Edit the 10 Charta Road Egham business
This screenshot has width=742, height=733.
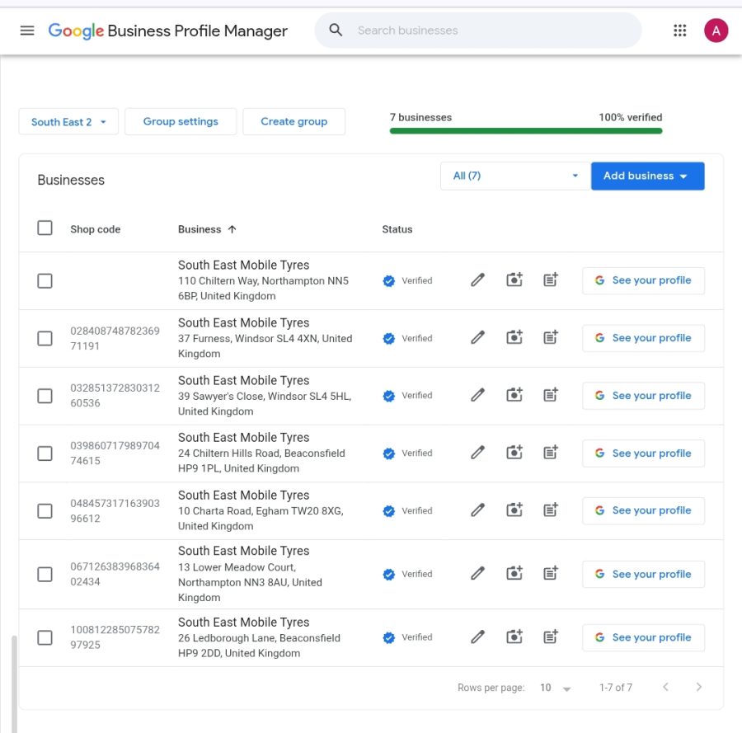(x=477, y=510)
